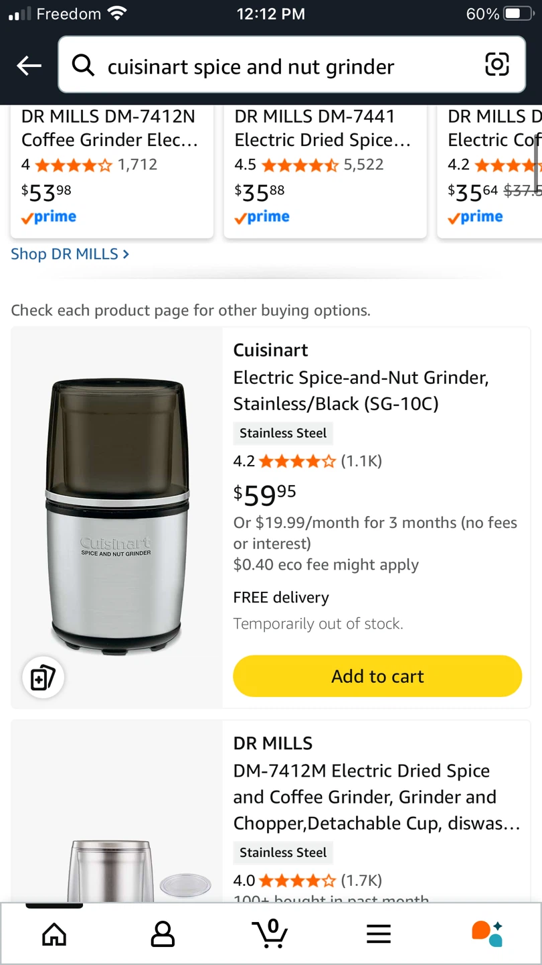Go to Home tab
542x965 pixels.
(x=54, y=934)
